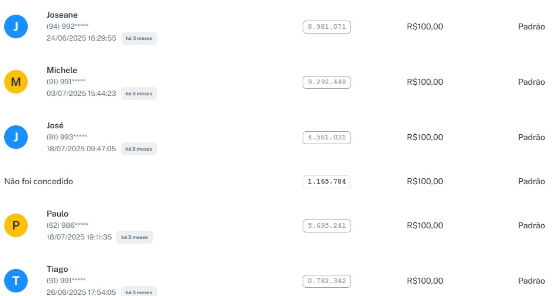Viewport: 560px width, 296px height.
Task: Click ticket number 4.561.031
Action: [x=327, y=137]
